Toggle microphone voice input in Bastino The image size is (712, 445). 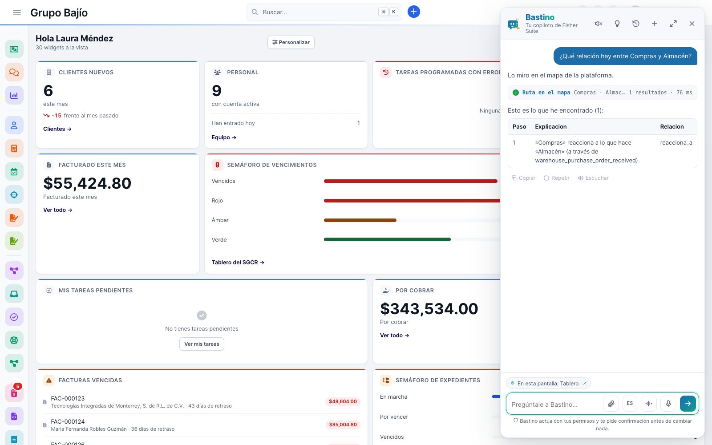pyautogui.click(x=668, y=404)
